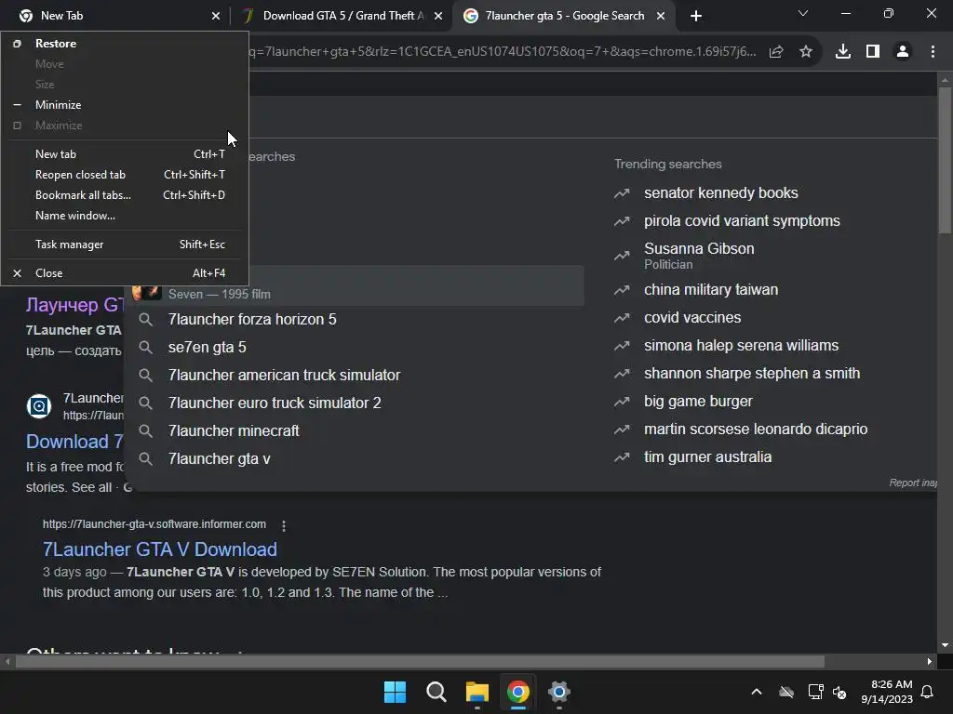953x714 pixels.
Task: Open File Explorer from taskbar
Action: [x=477, y=692]
